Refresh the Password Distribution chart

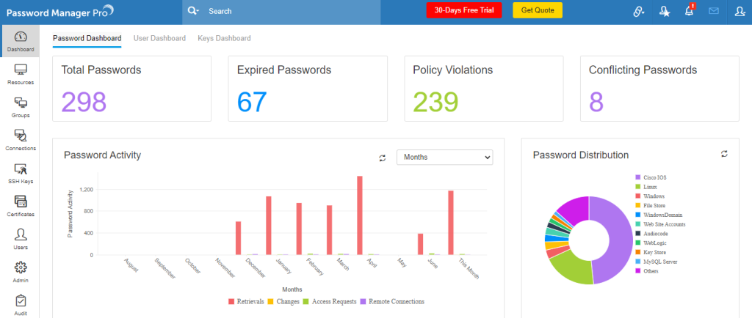click(724, 154)
